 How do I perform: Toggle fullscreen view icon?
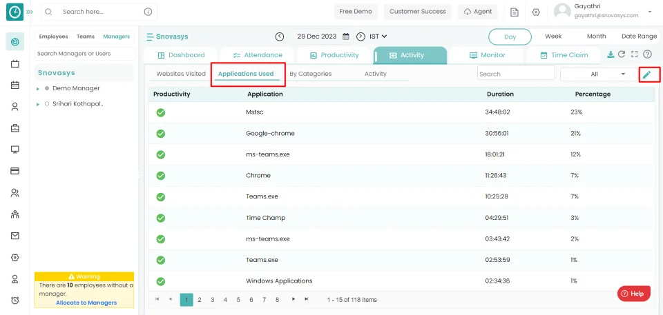634,54
